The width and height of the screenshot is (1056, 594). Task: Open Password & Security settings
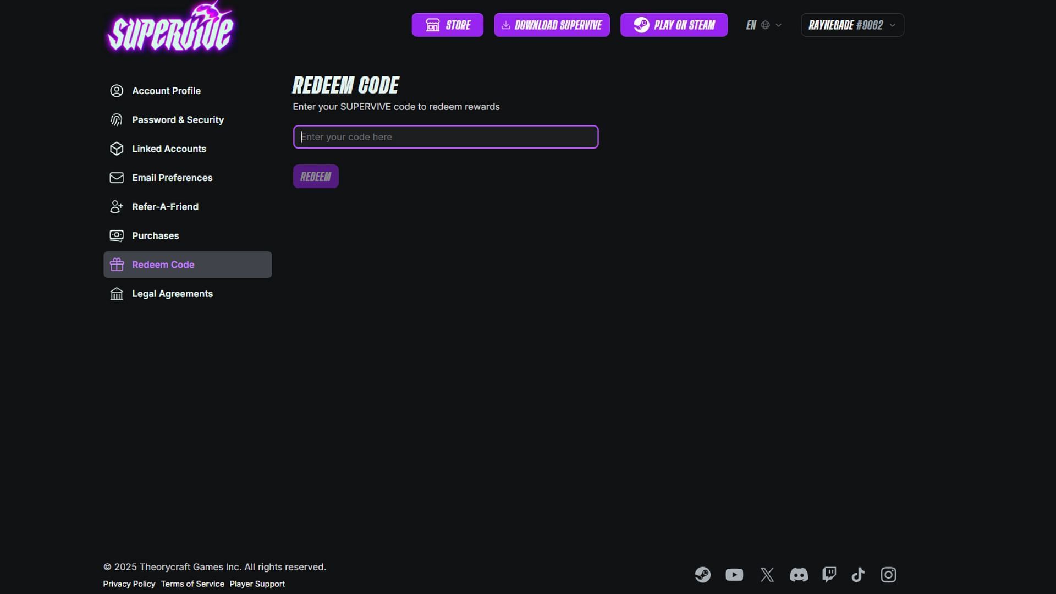coord(188,120)
